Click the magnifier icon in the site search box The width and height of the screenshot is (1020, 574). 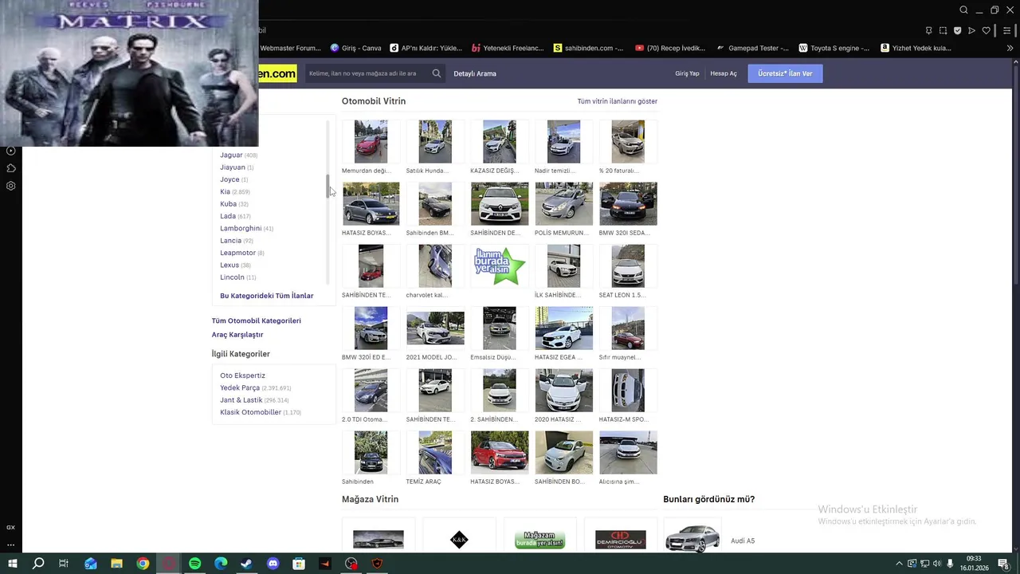coord(436,73)
